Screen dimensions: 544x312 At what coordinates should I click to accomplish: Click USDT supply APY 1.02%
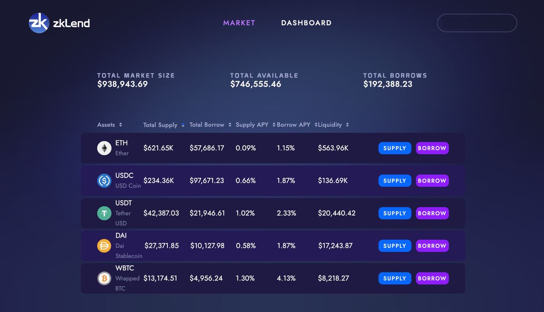[245, 213]
